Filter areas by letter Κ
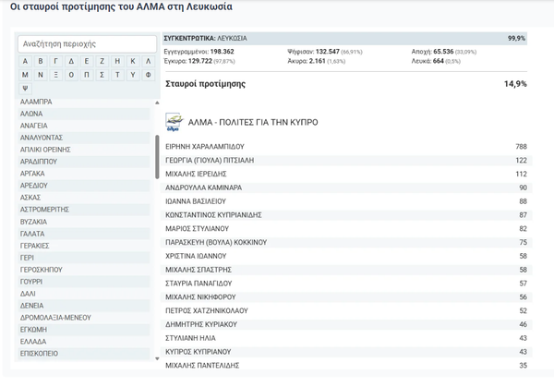The height and width of the screenshot is (387, 554). 133,62
